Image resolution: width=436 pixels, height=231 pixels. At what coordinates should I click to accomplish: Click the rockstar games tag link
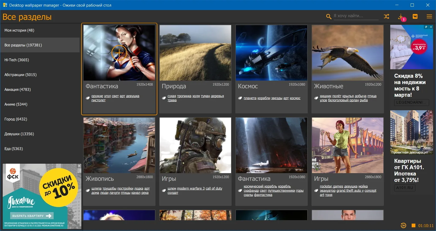click(x=332, y=186)
